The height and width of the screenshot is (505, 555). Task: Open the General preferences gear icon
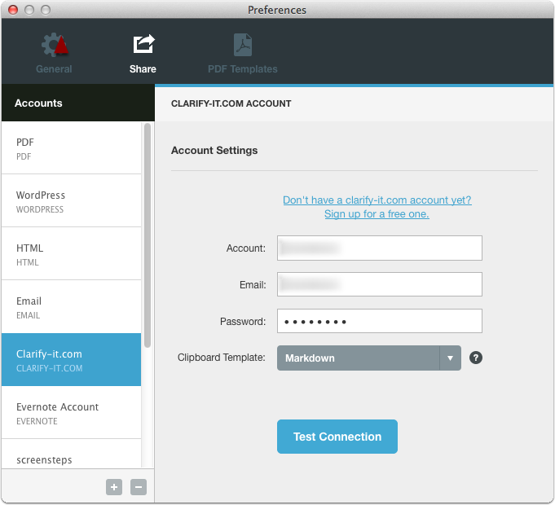click(x=54, y=45)
